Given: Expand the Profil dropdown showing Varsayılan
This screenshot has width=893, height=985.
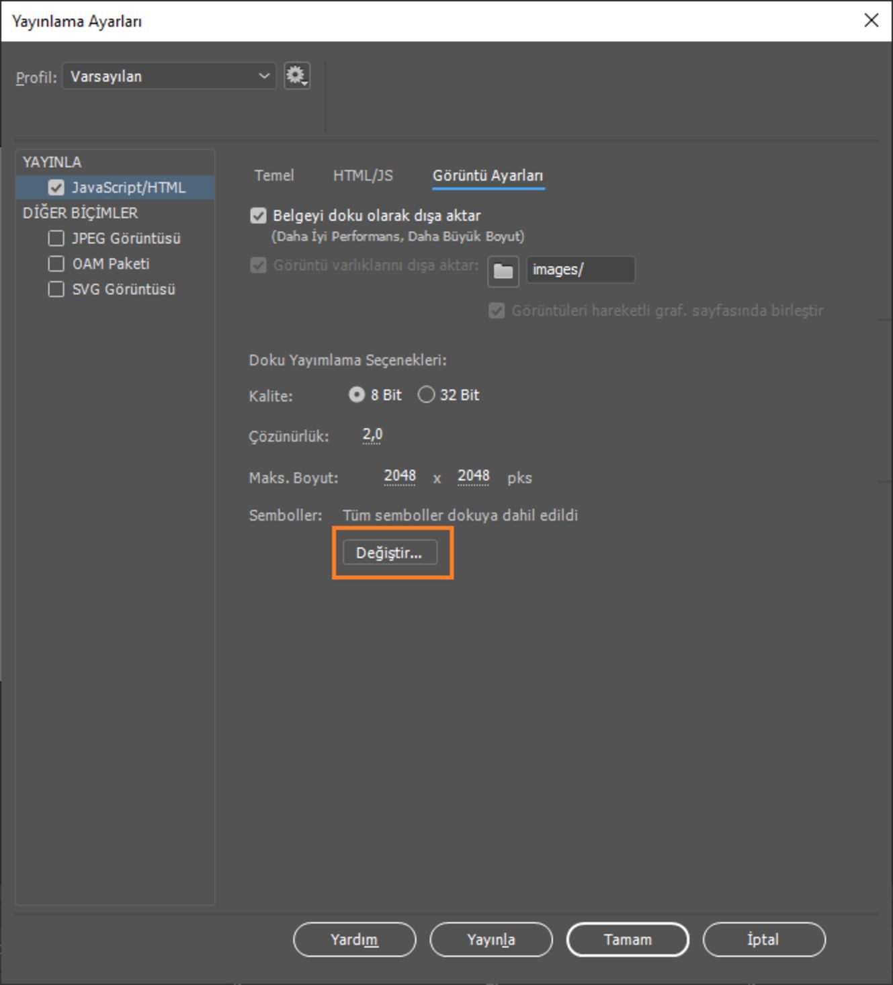Looking at the screenshot, I should [x=169, y=76].
